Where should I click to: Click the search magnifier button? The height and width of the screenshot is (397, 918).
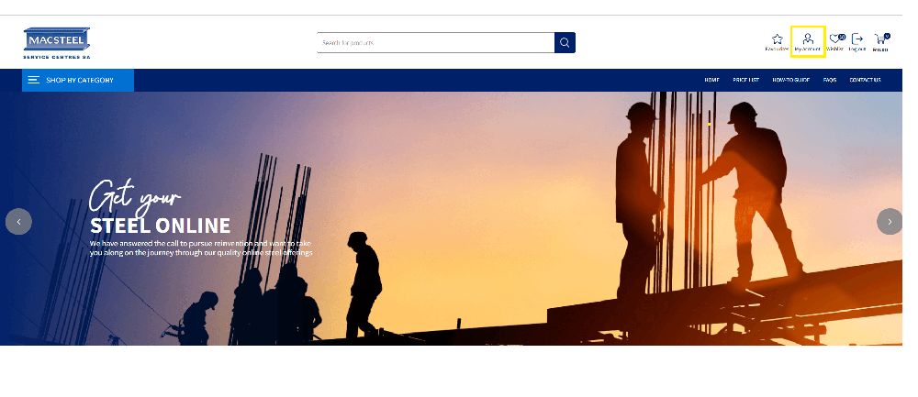click(565, 42)
